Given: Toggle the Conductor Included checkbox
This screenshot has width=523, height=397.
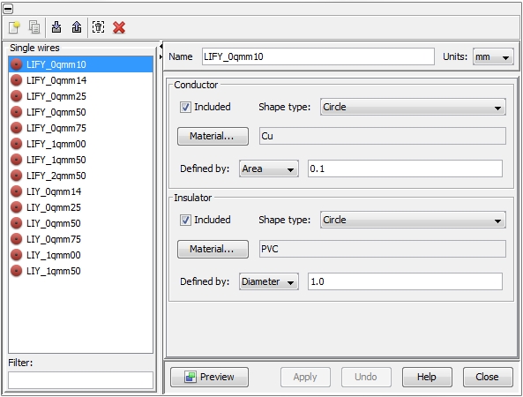Looking at the screenshot, I should (x=185, y=107).
